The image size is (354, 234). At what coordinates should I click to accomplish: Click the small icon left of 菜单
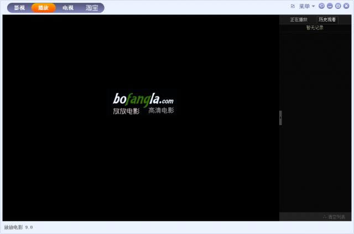pos(293,6)
